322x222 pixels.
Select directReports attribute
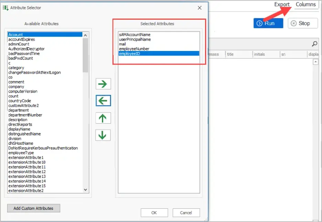tap(20, 124)
